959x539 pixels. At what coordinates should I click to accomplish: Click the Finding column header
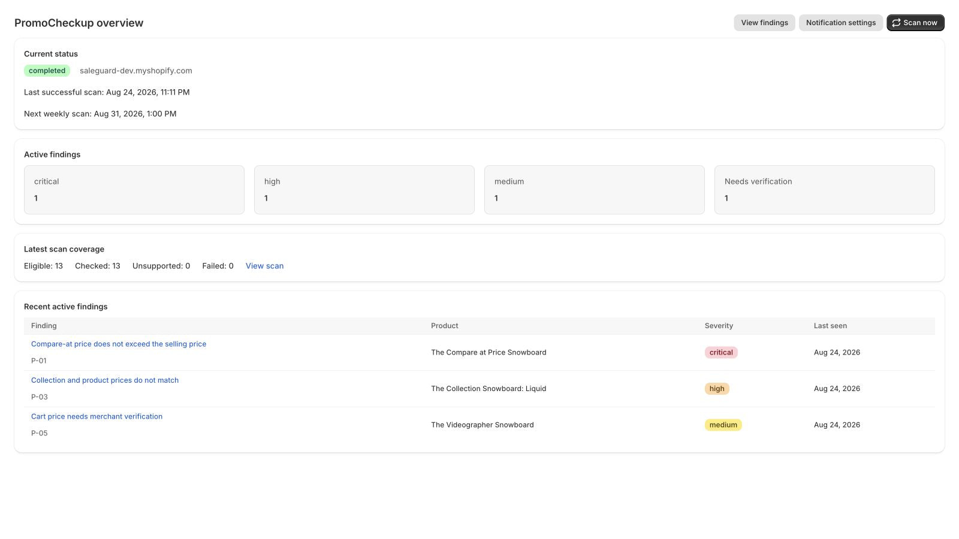click(44, 326)
